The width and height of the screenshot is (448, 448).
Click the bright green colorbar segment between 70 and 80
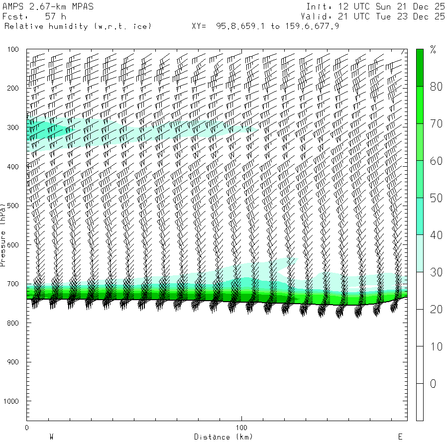tap(420, 105)
